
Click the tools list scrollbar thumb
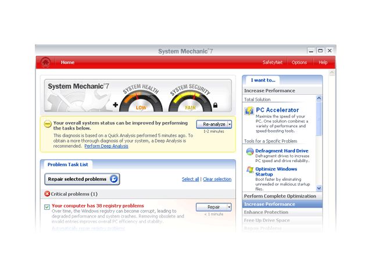pos(319,119)
